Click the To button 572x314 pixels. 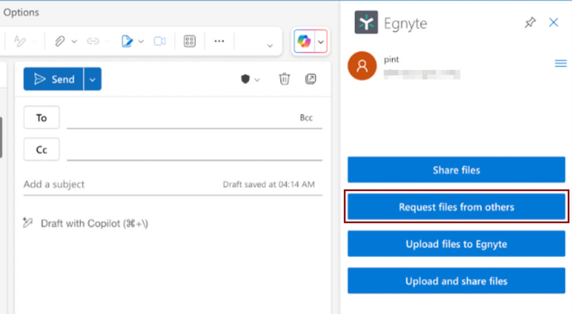tap(42, 117)
